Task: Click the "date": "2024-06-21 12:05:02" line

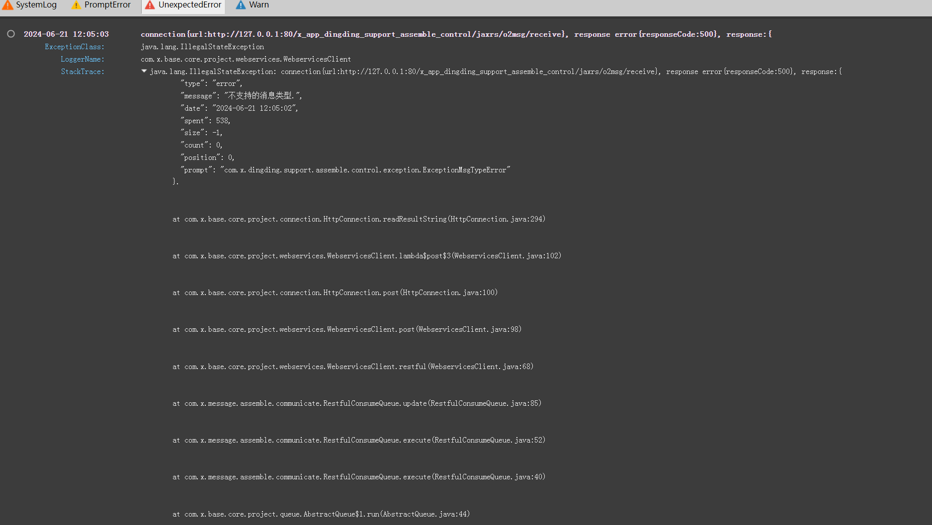Action: pyautogui.click(x=239, y=108)
